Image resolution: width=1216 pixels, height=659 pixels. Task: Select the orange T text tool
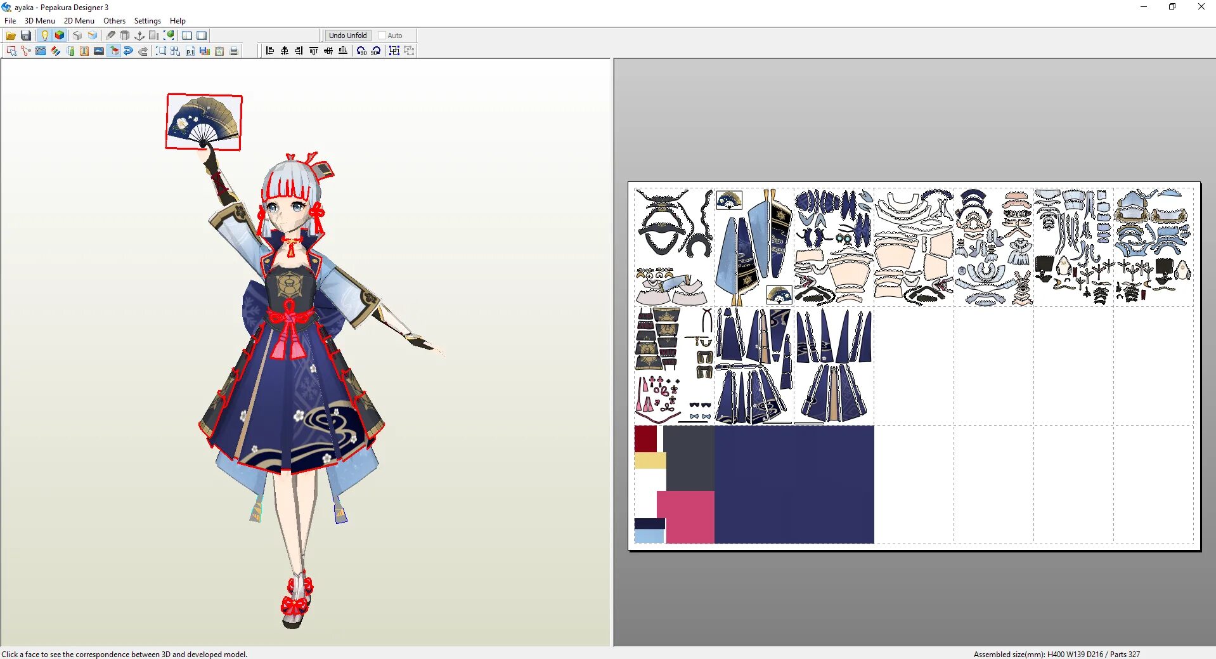tap(84, 51)
